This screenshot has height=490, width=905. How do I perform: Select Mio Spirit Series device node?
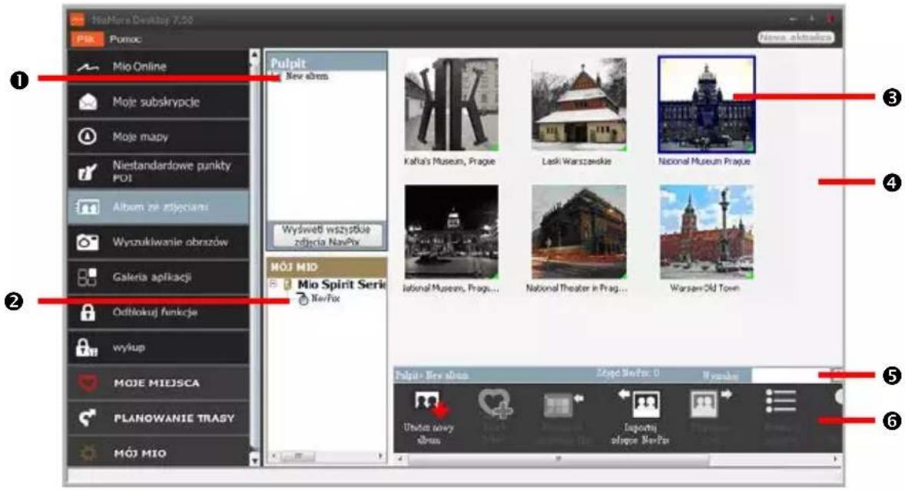coord(341,284)
